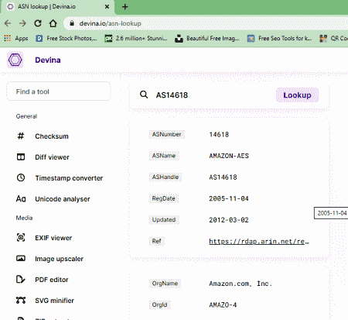Open the Timestamp converter tool
The height and width of the screenshot is (320, 348).
[69, 178]
